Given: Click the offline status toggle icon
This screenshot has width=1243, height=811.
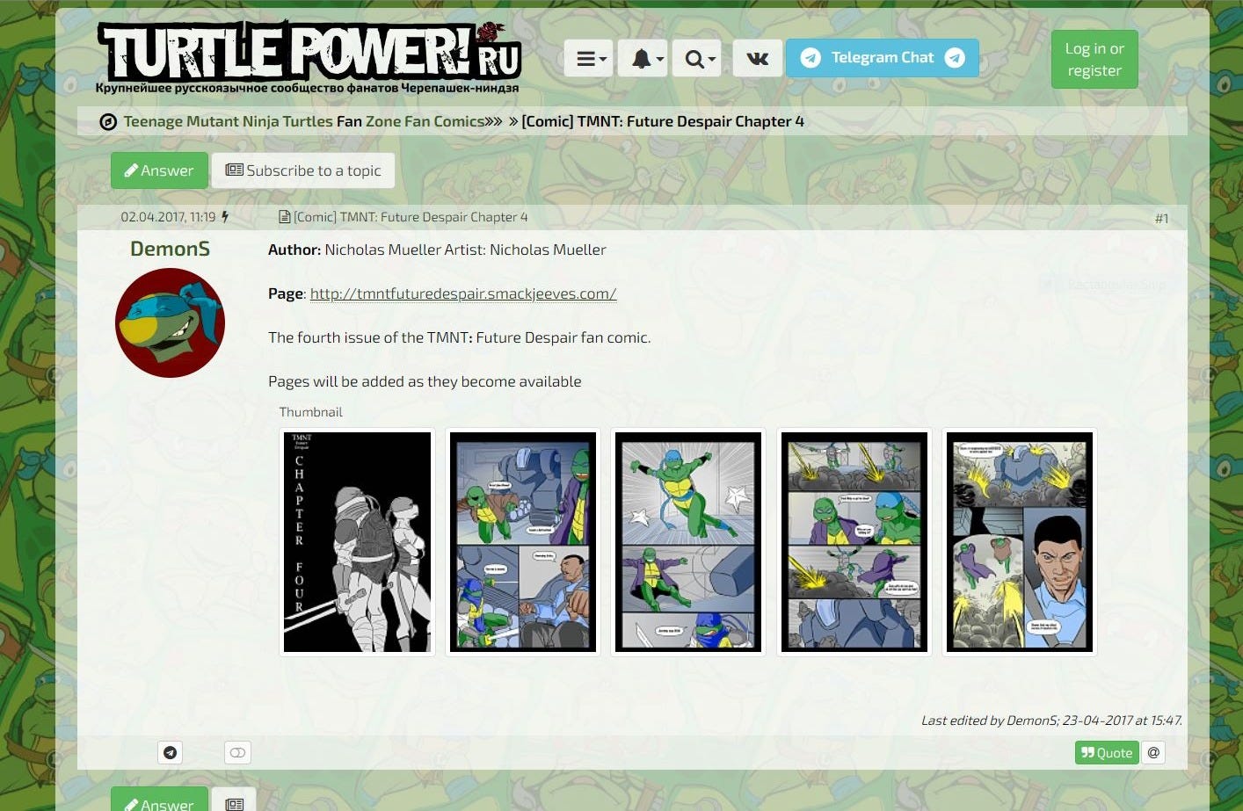Looking at the screenshot, I should (238, 752).
